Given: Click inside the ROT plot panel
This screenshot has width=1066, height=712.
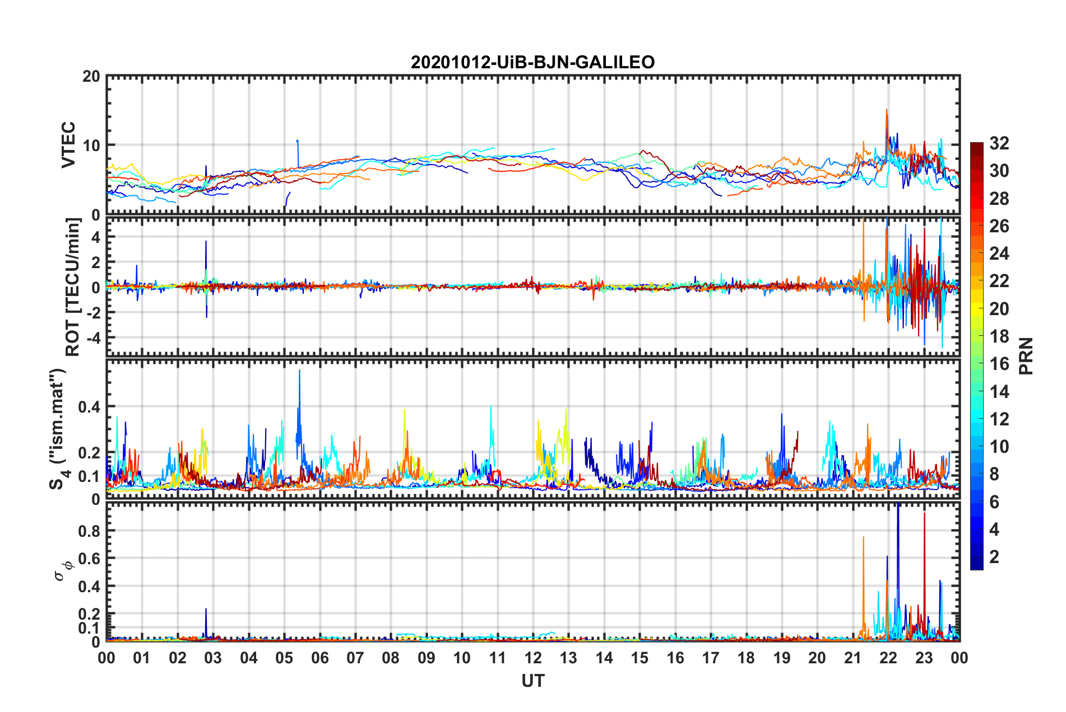Looking at the screenshot, I should 533,286.
